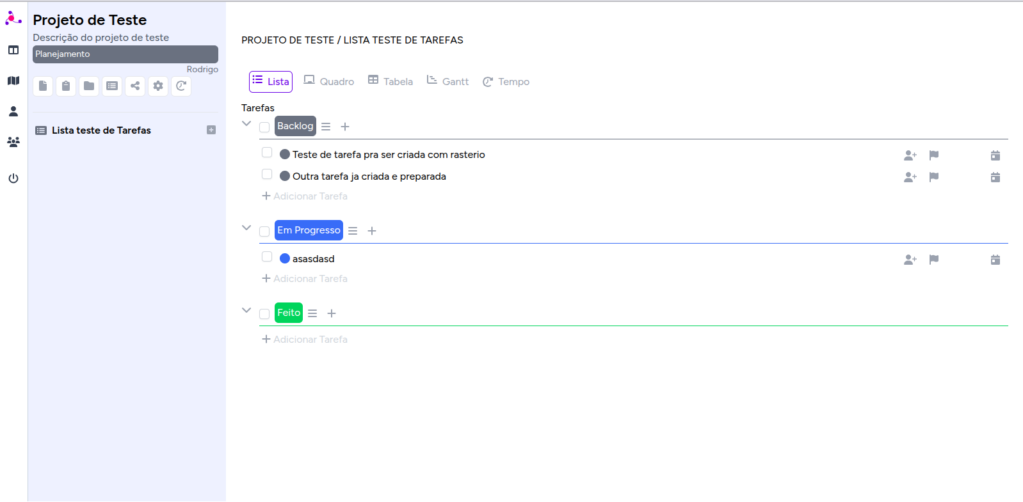
Task: Click plus icon beside Lista teste de Tarefas
Action: [211, 130]
